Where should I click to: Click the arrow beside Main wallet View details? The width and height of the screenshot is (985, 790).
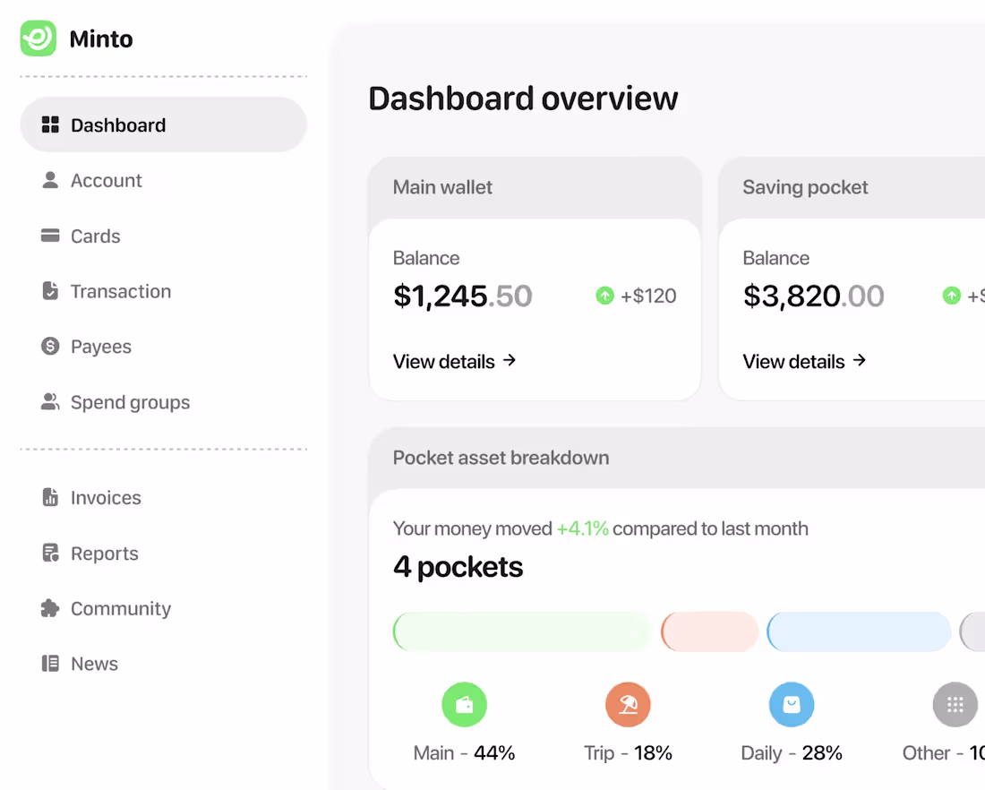coord(510,360)
